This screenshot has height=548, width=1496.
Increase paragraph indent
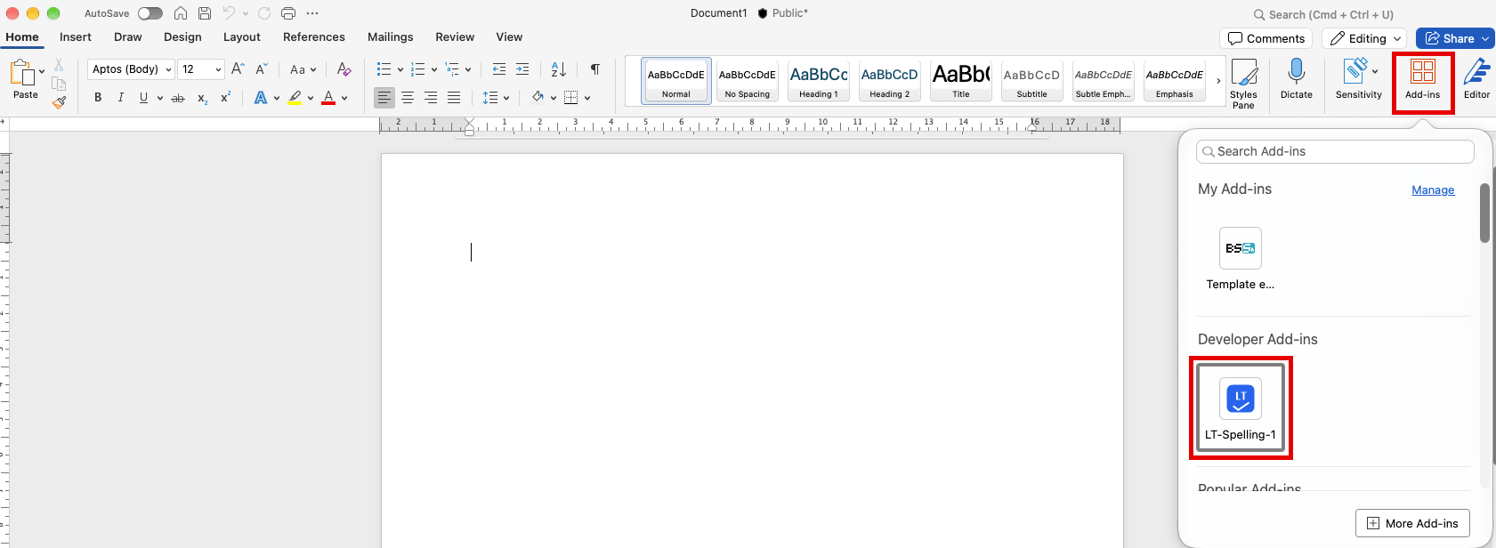tap(522, 68)
